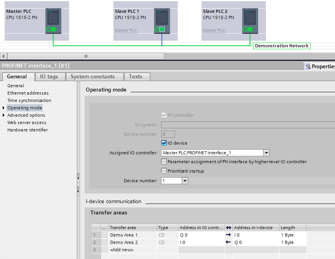This screenshot has width=335, height=259.
Task: Click the Transfer area column header
Action: [x=133, y=228]
